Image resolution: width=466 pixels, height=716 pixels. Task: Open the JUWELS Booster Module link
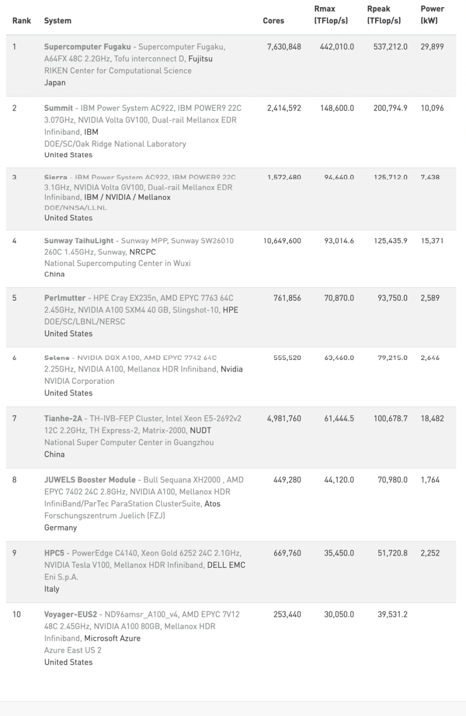(x=90, y=480)
